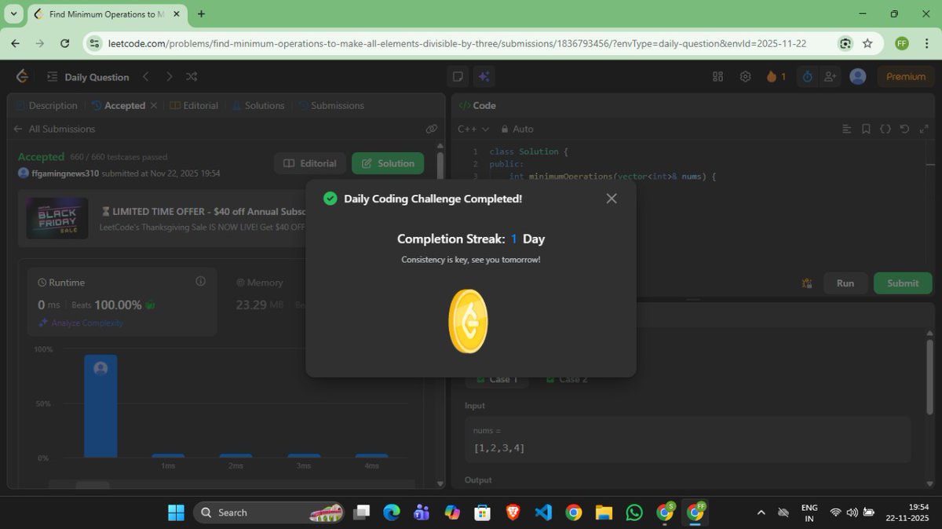
Task: Dismiss the Daily Coding Challenge dialog
Action: pos(612,199)
